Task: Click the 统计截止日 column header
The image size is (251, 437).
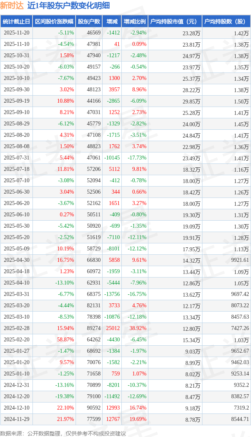Action: click(16, 22)
